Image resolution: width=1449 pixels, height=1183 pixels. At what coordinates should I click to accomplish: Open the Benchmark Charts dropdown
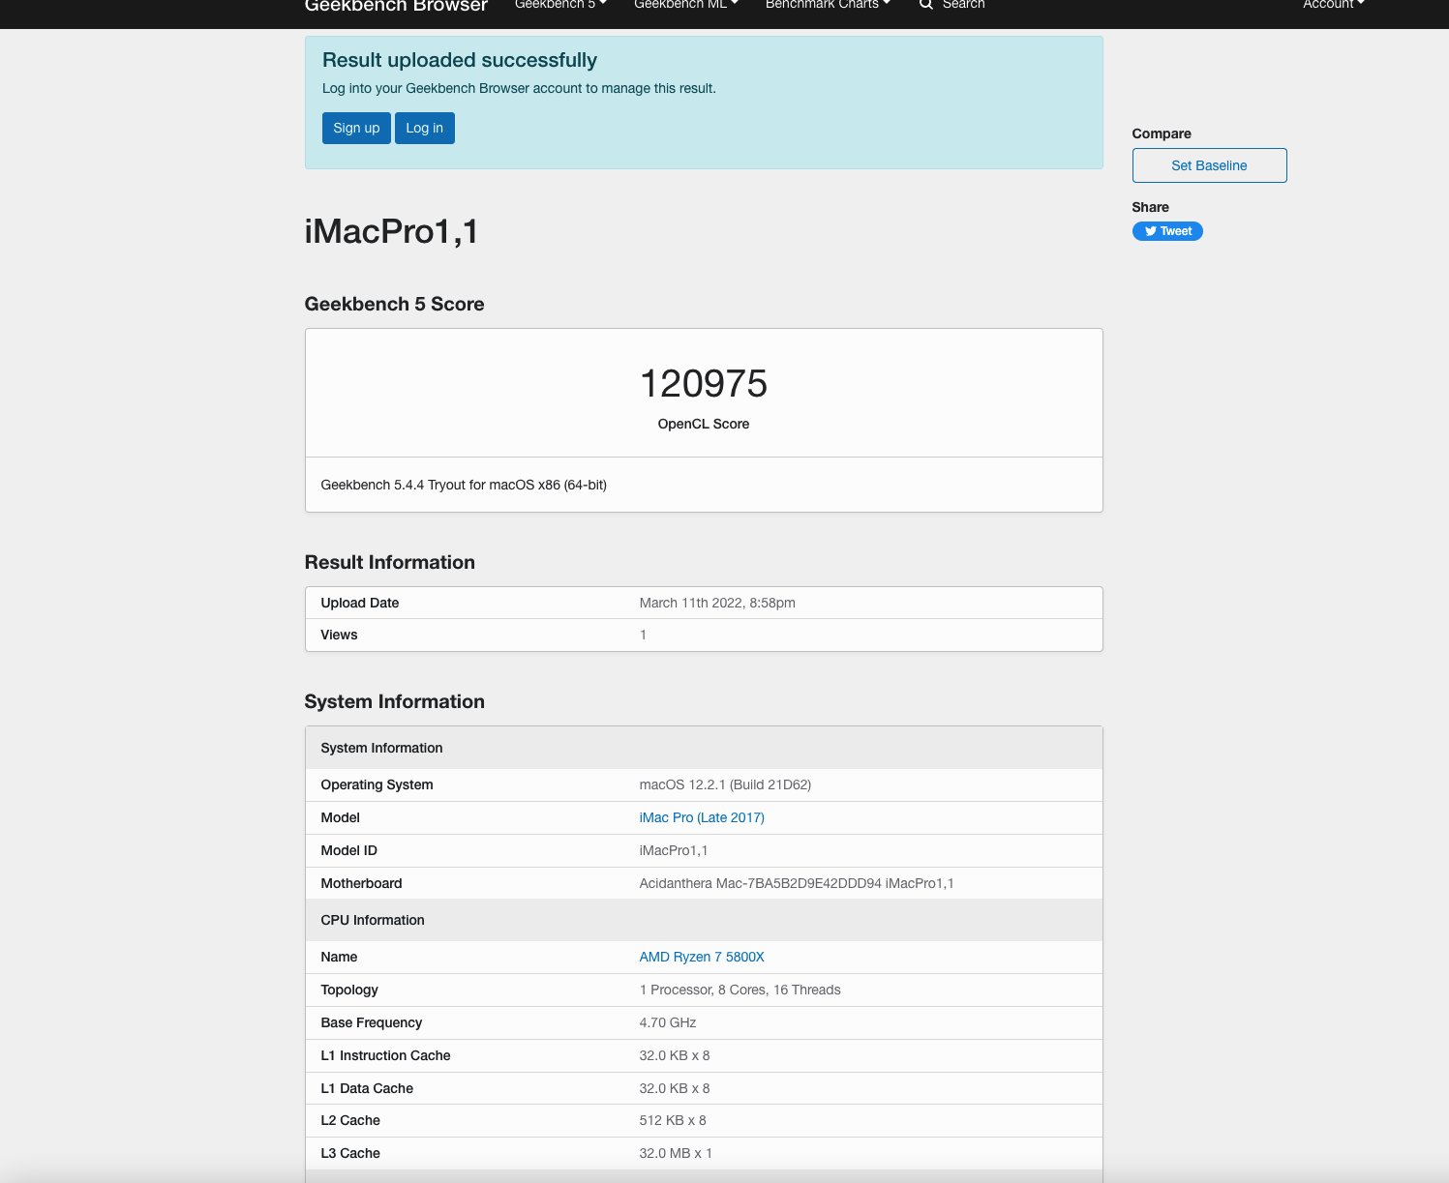pyautogui.click(x=827, y=5)
